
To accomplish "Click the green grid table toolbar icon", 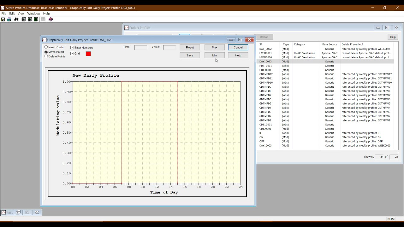I will 36,20.
